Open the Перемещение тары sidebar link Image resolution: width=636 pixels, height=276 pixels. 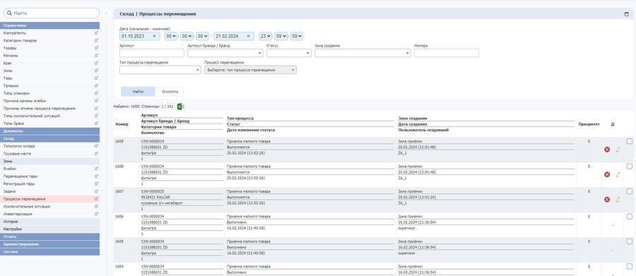pos(20,176)
